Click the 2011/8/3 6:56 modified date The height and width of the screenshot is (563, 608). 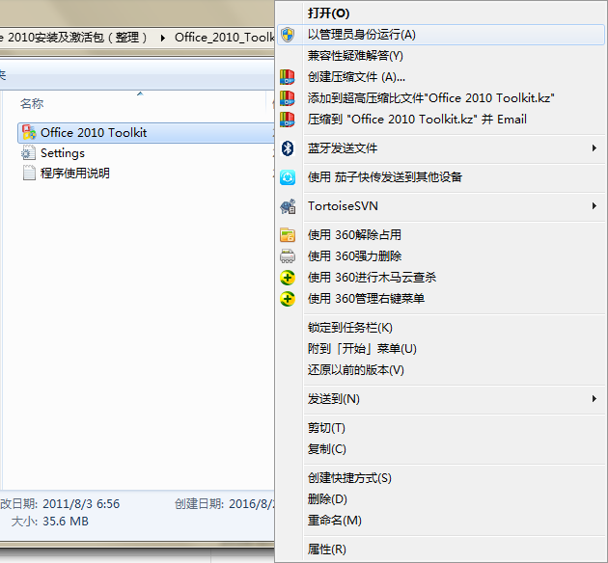pos(81,504)
